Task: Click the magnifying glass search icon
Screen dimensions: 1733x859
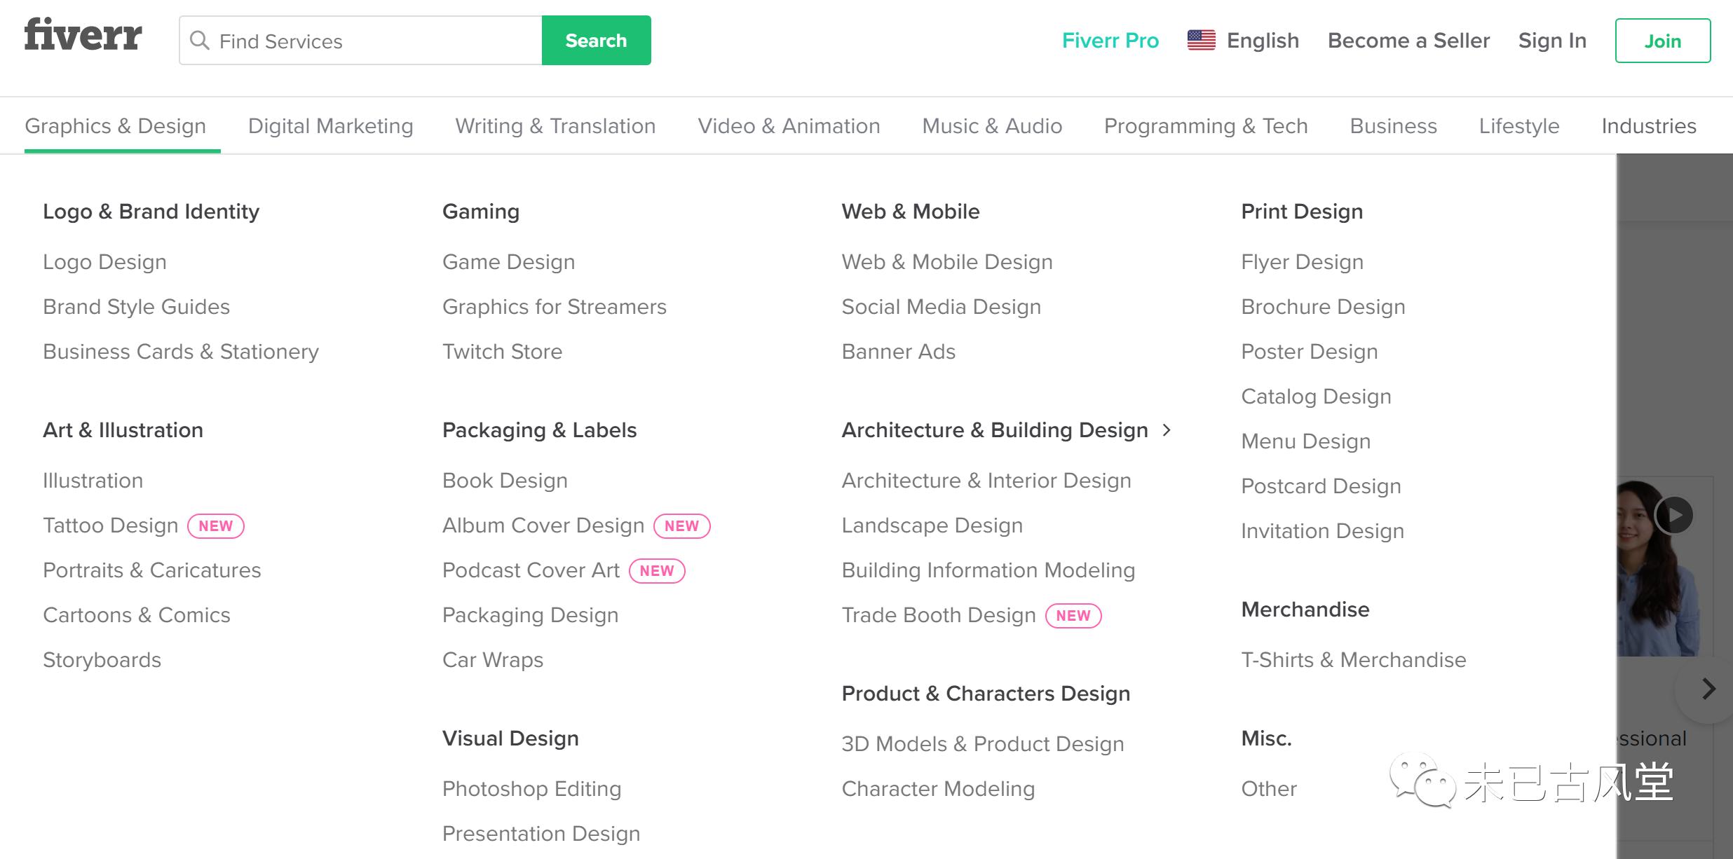Action: click(x=200, y=41)
